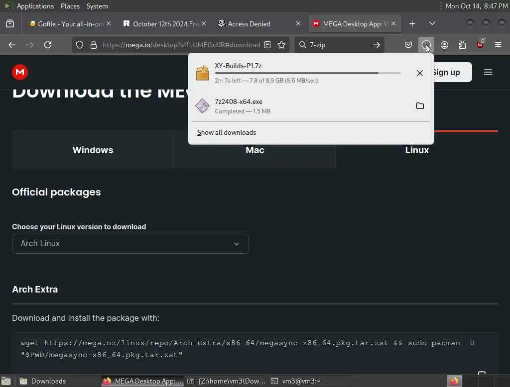The height and width of the screenshot is (387, 510).
Task: Click the XY-Builds-P1.7z archive file icon
Action: [202, 73]
